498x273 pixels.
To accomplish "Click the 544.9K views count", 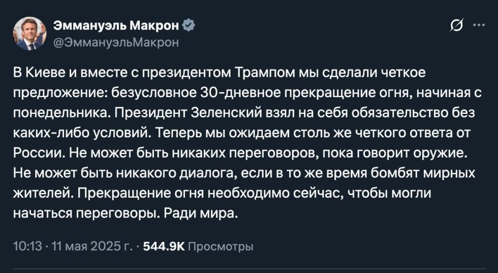I will click(164, 246).
